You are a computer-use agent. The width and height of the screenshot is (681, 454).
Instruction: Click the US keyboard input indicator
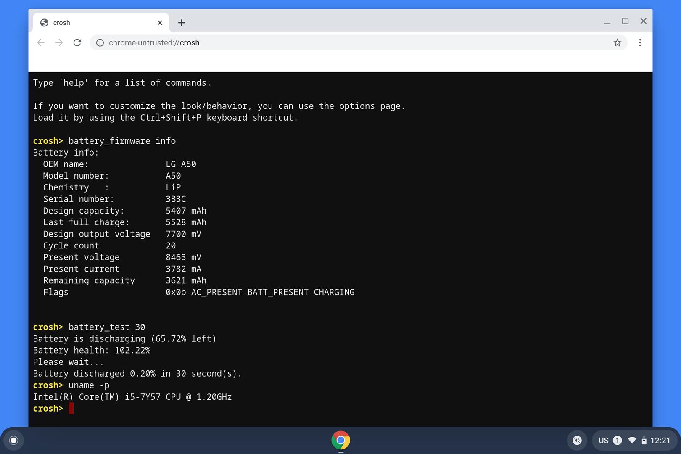click(x=604, y=441)
